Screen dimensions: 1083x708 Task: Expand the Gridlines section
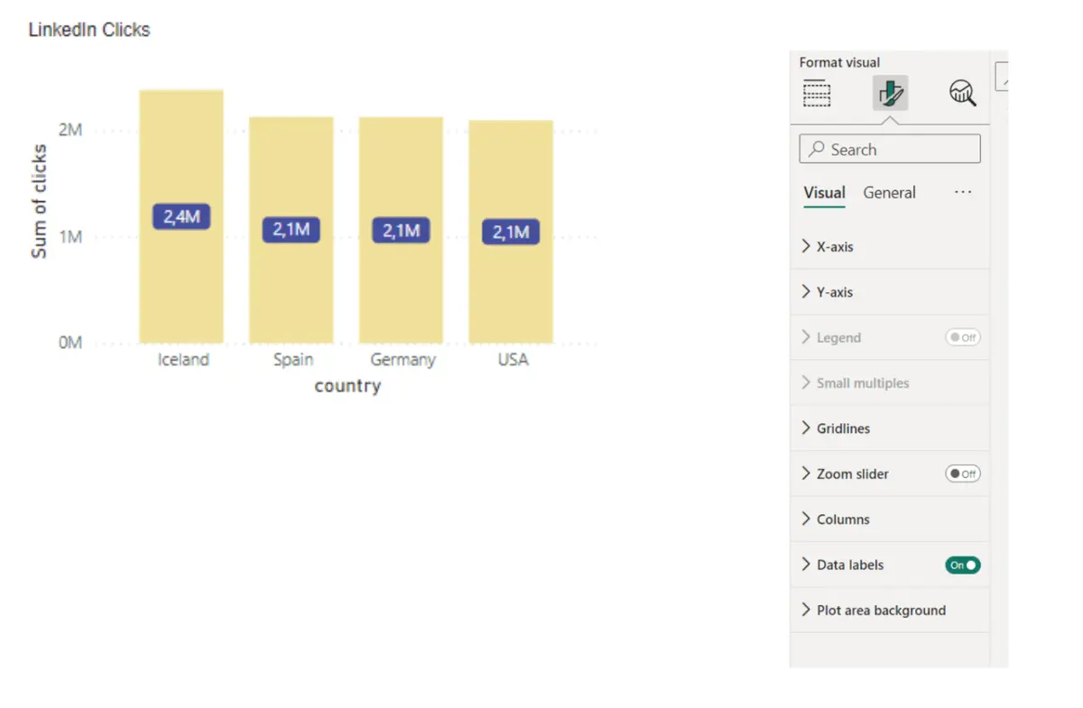(x=890, y=428)
